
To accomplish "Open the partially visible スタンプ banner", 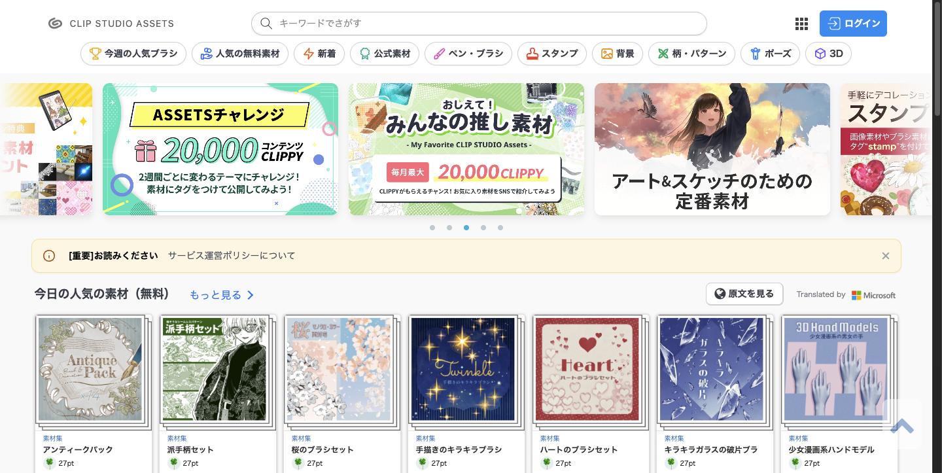I will tap(886, 149).
